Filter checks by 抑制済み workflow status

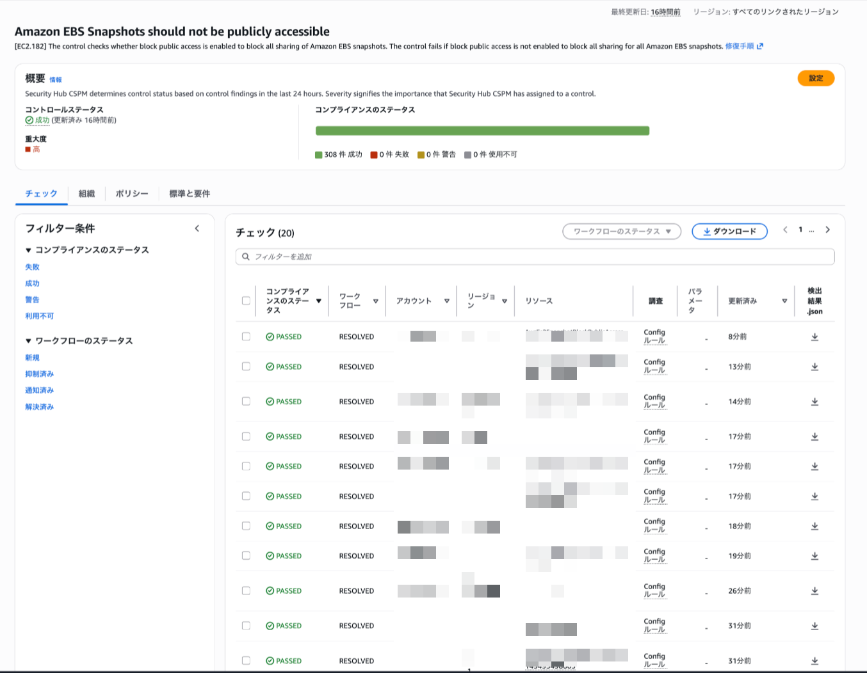39,374
